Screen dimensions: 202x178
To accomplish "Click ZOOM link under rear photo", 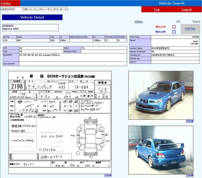I will click(x=189, y=175).
